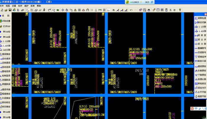Open the 视图 menu
Screen dimensions: 207x119
[8, 6]
